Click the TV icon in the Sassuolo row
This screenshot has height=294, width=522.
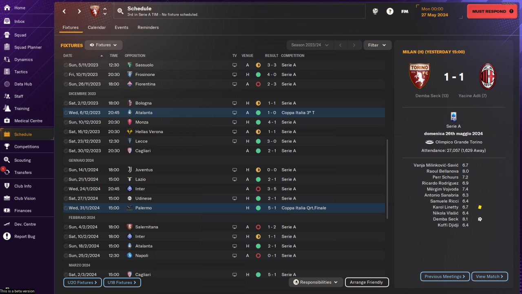[x=234, y=65]
